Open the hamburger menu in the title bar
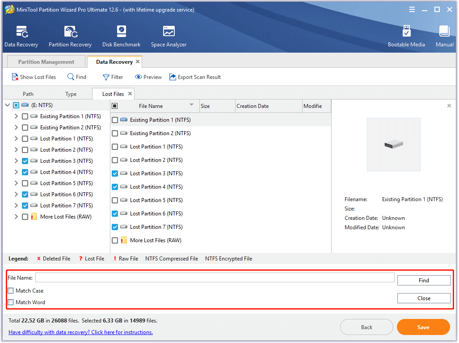Viewport: 459px width, 343px height. pyautogui.click(x=412, y=10)
